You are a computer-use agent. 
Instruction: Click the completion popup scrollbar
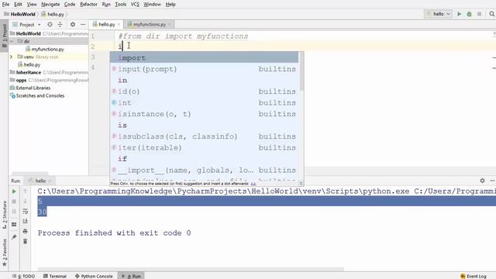click(x=301, y=71)
